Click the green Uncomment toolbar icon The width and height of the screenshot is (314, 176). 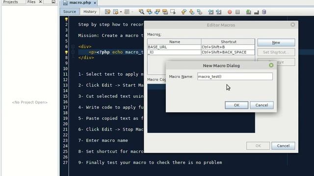pyautogui.click(x=249, y=12)
